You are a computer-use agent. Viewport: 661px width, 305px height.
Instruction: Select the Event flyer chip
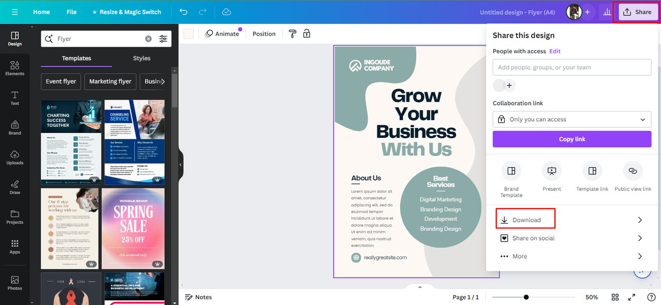[x=61, y=82]
